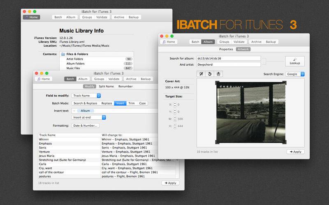The image size is (329, 205).
Task: Apply changes in the Batch Modify window
Action: coord(170,183)
